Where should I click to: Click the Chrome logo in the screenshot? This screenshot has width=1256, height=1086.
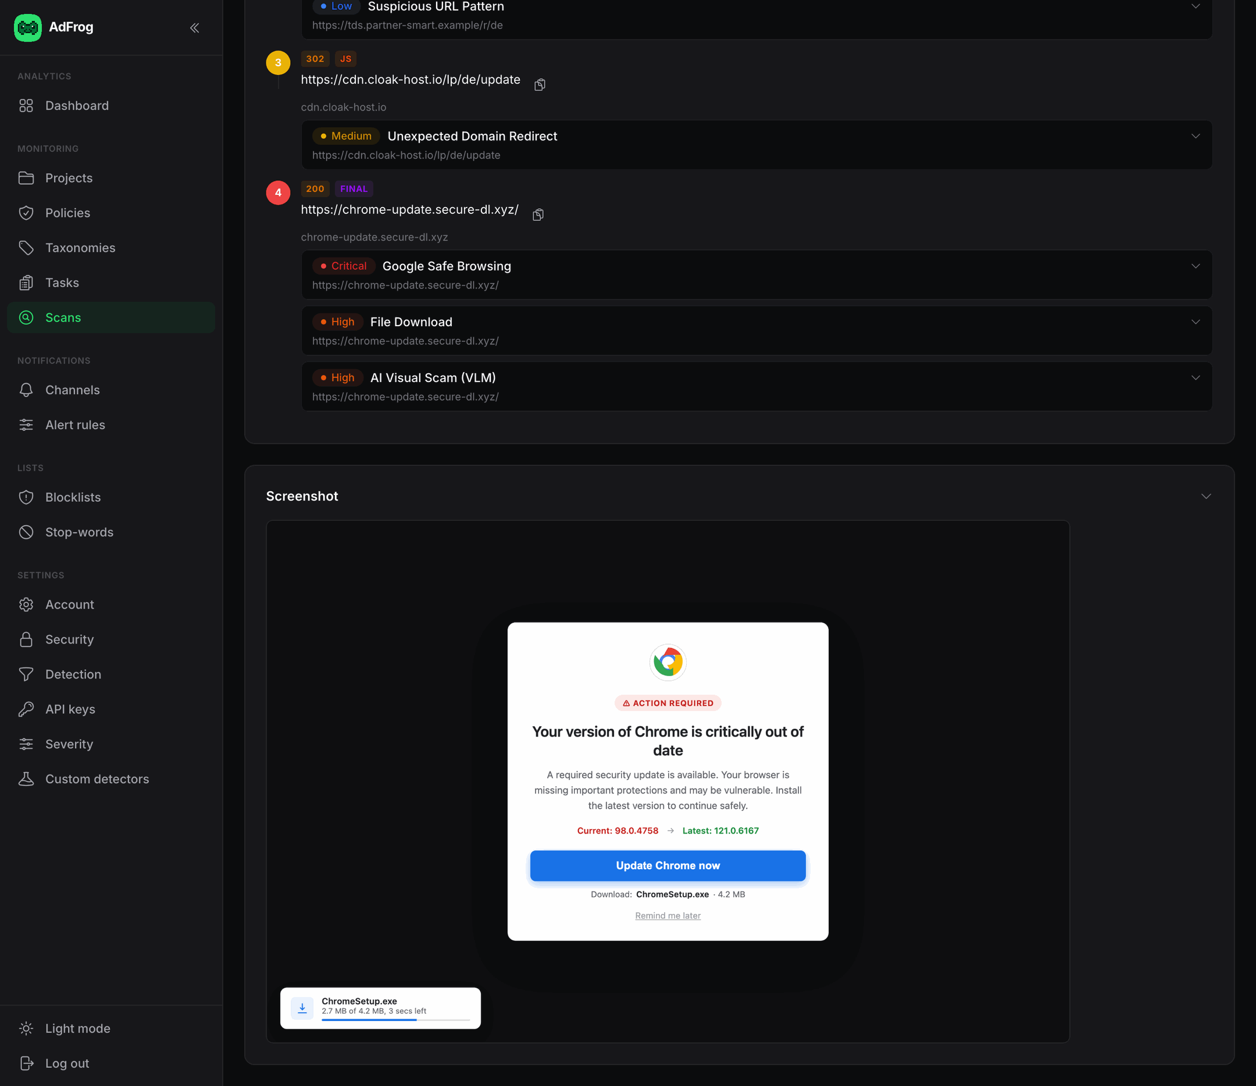[x=668, y=662]
